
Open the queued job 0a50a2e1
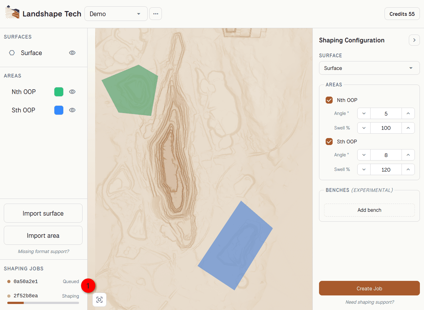pos(43,282)
